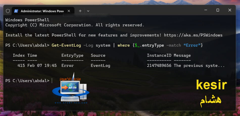Click index value 415
This screenshot has height=116, width=240.
click(x=21, y=66)
